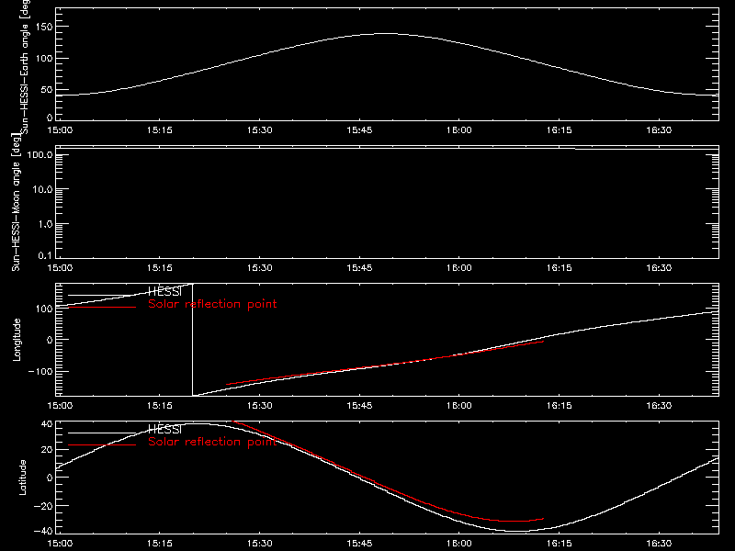Click 'HESSI' legend label in Longitude plot

tap(164, 291)
